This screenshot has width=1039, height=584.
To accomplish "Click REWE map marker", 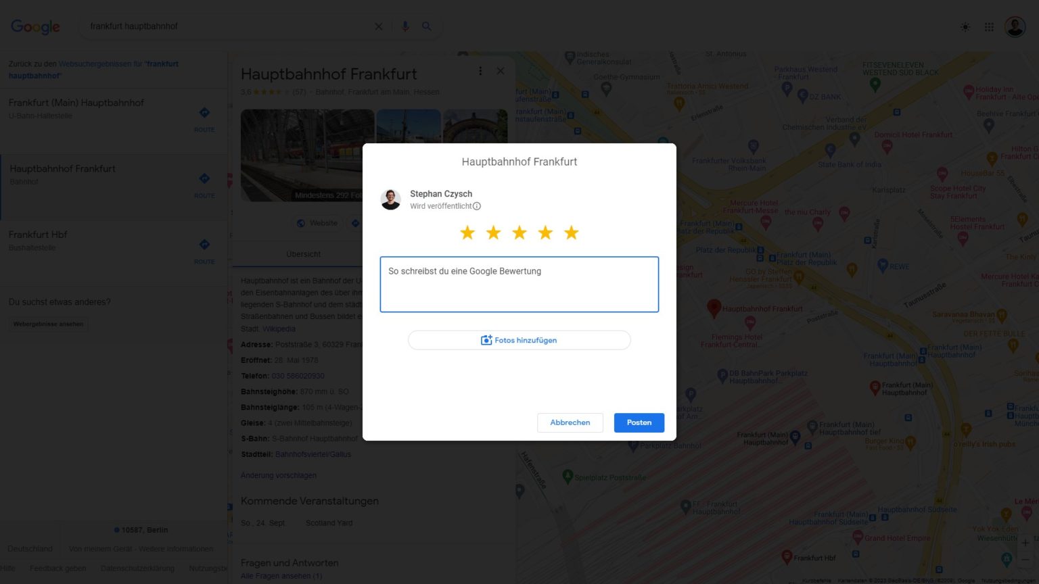I will click(882, 265).
